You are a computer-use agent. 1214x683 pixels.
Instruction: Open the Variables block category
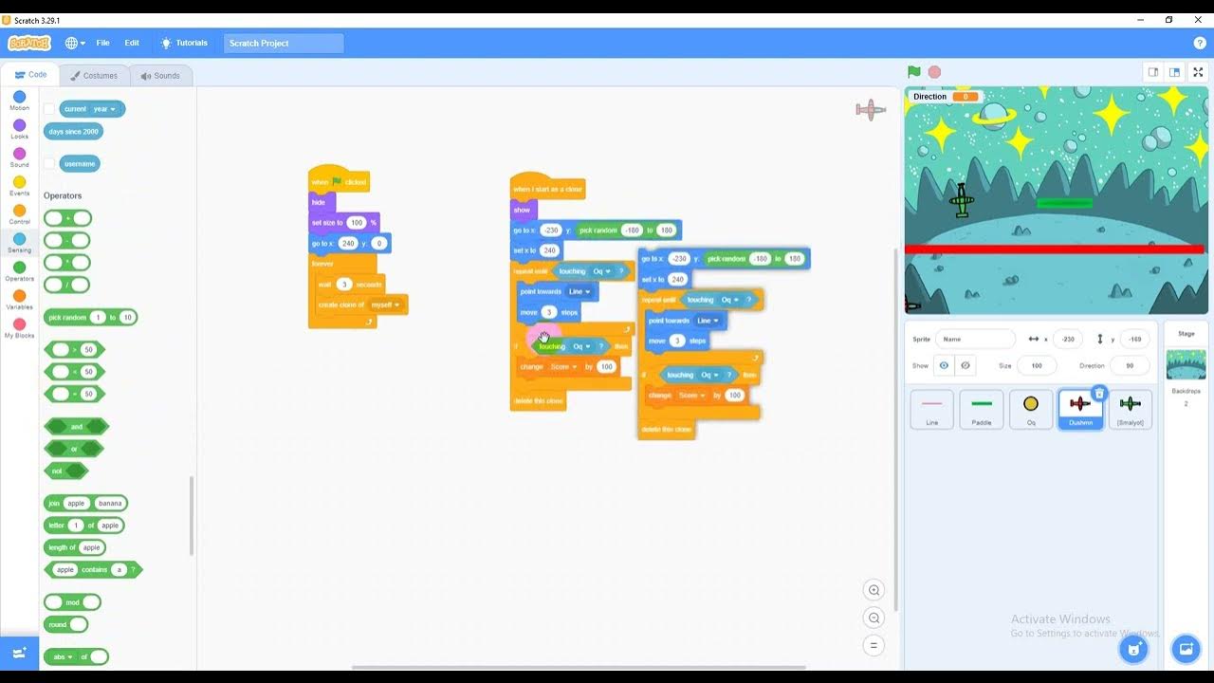tap(19, 300)
